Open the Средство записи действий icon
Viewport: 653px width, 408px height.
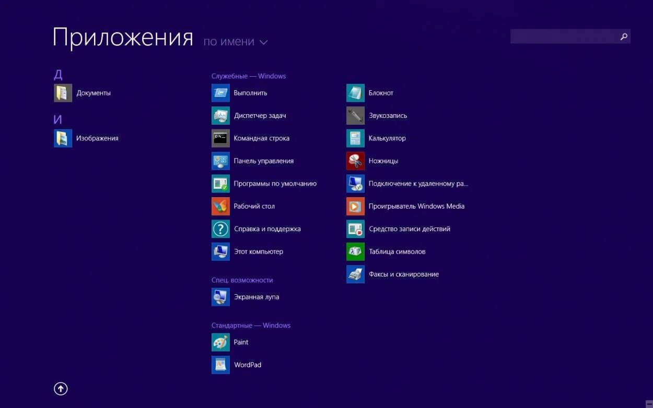coord(355,229)
